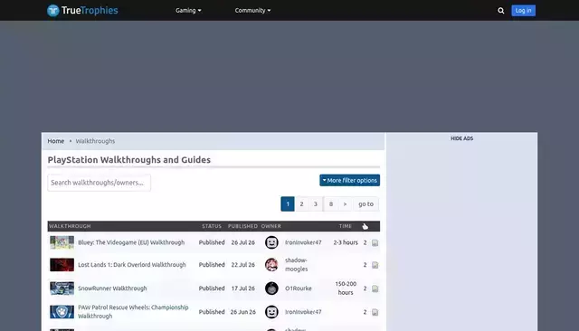Click shadow-moogles avatar in Lost Lands row
The width and height of the screenshot is (579, 331).
coord(271,265)
